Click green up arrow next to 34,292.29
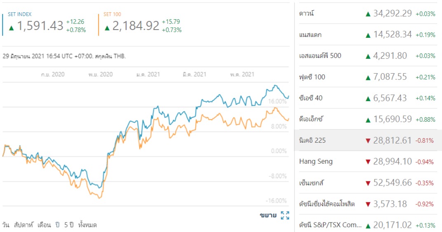The height and width of the screenshot is (232, 442). click(x=368, y=14)
